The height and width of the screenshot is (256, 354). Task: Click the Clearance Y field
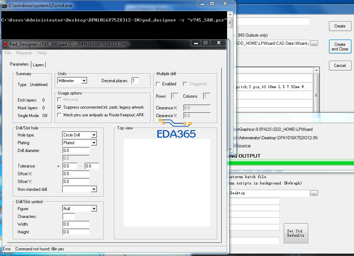(x=197, y=116)
